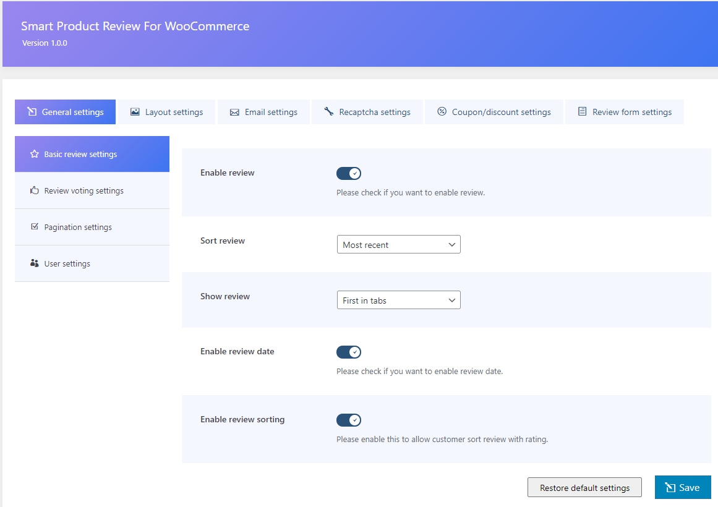Open User settings section

[x=92, y=263]
